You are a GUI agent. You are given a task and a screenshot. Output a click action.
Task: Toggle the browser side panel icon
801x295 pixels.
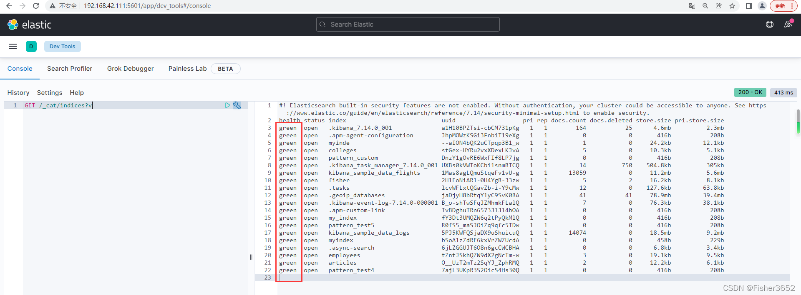[749, 6]
